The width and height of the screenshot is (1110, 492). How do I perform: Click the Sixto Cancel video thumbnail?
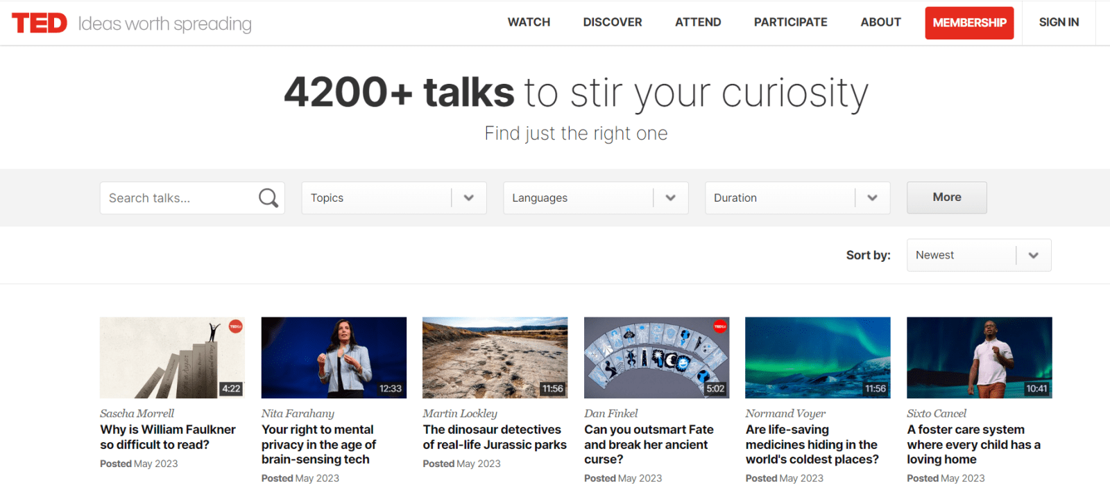pyautogui.click(x=979, y=358)
